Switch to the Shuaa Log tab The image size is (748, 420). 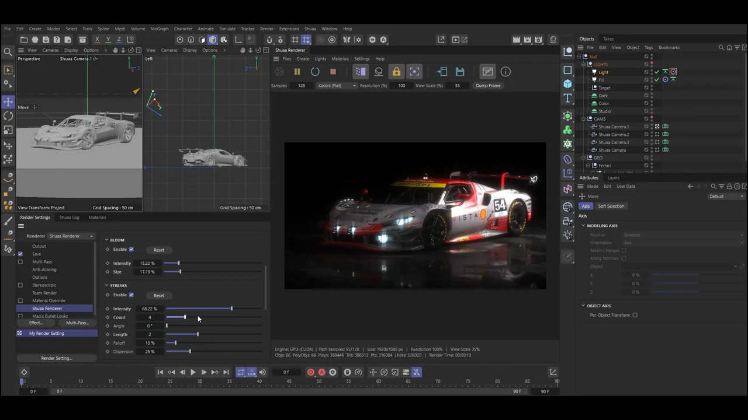(69, 218)
